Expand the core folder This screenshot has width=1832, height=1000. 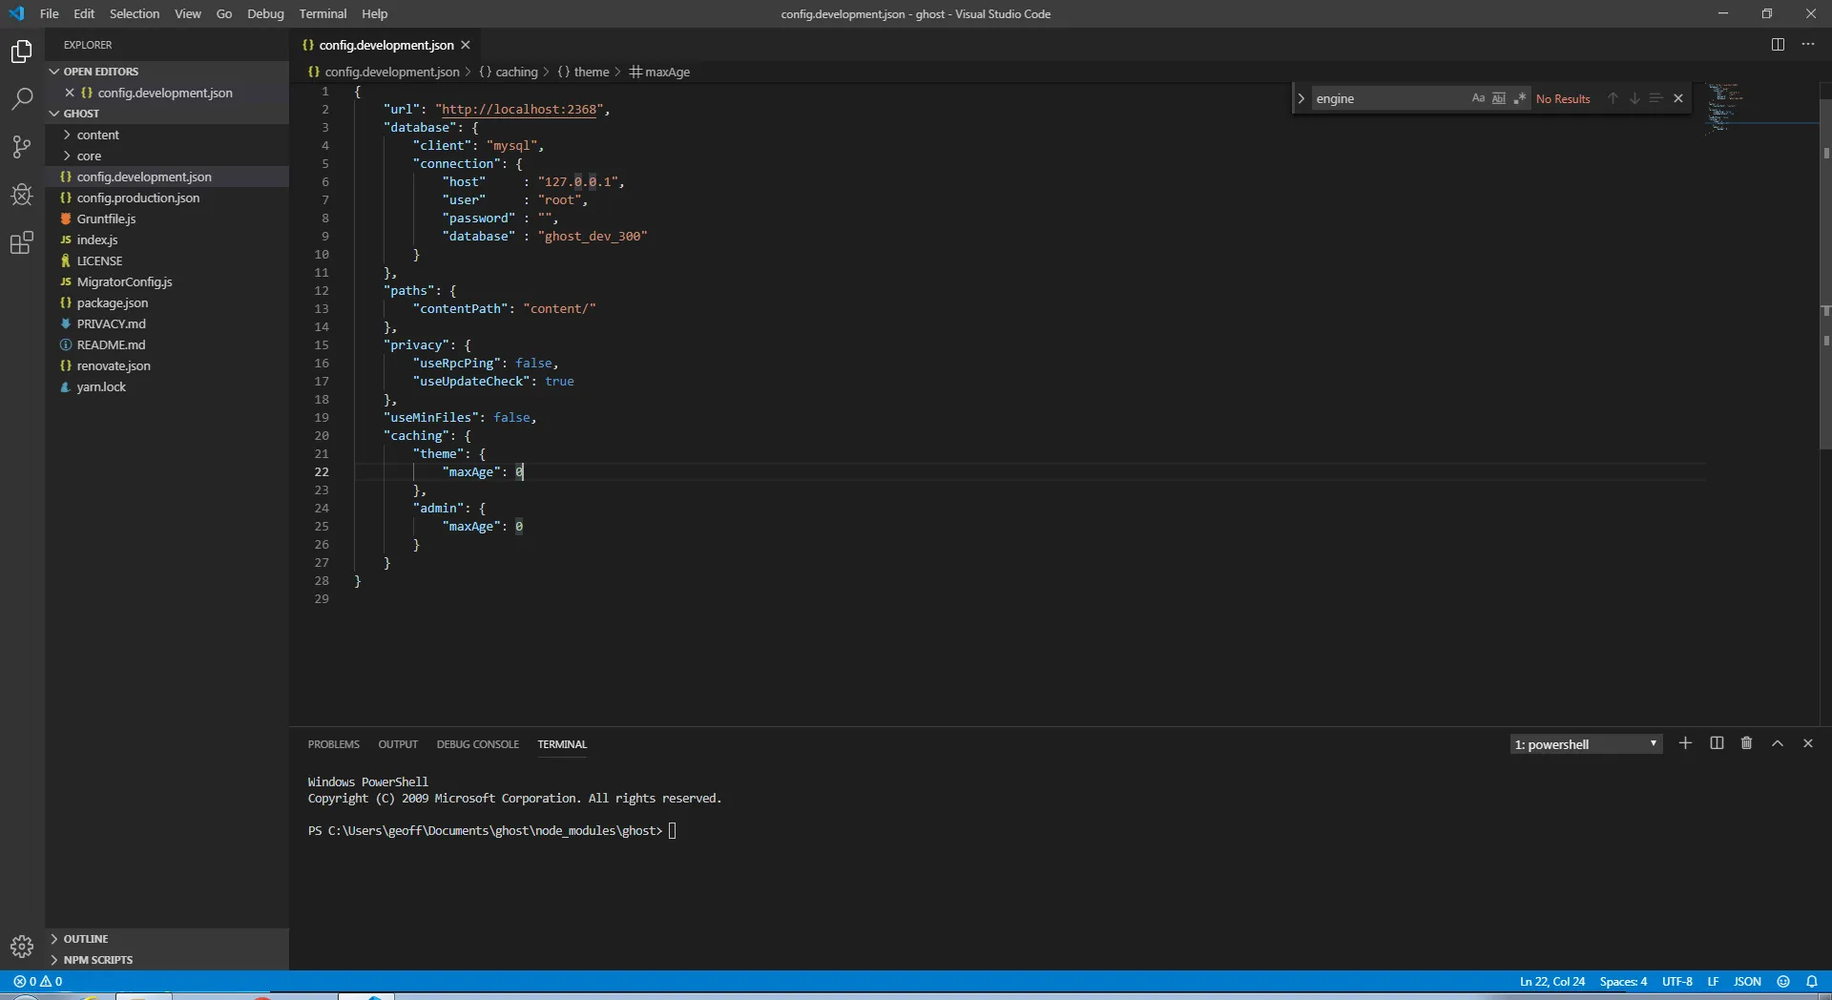point(89,156)
